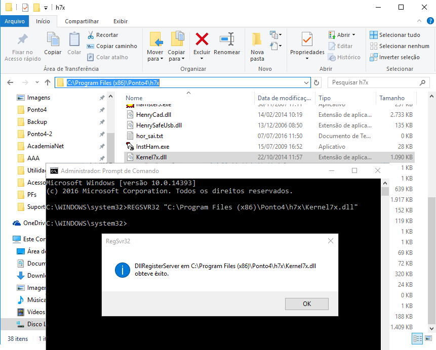The width and height of the screenshot is (436, 350).
Task: Choose Selecionar tudo in ribbon
Action: coord(395,35)
